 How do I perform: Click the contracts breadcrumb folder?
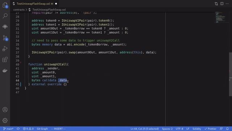(x=19, y=10)
